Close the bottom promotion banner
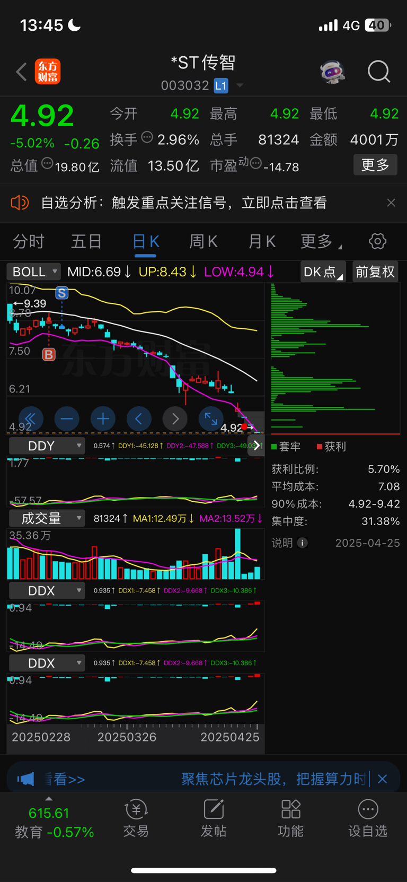 383,779
